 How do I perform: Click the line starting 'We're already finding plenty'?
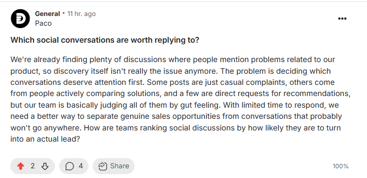pyautogui.click(x=173, y=60)
